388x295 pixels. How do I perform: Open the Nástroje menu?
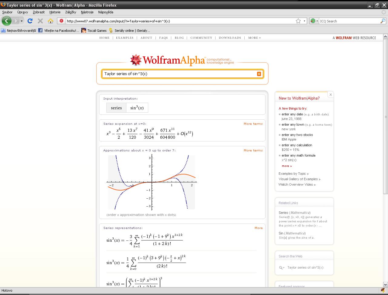pyautogui.click(x=87, y=12)
